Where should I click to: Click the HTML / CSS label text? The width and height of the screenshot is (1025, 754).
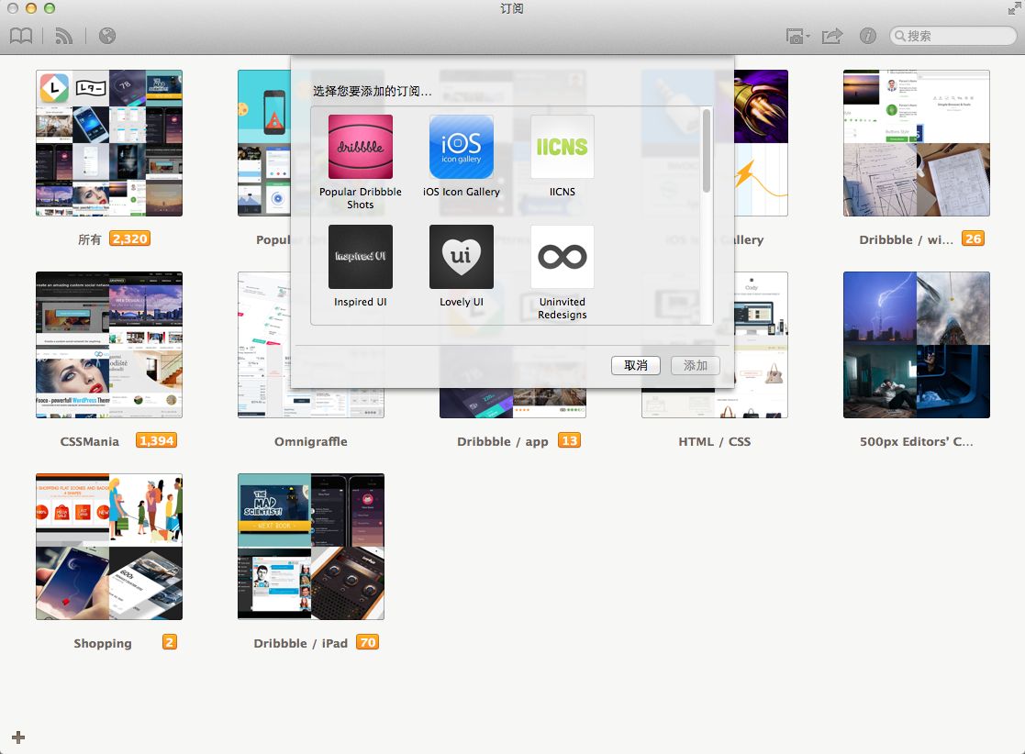point(715,442)
